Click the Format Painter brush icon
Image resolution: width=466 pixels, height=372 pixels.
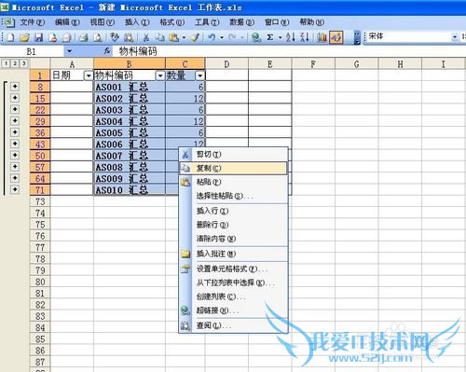click(195, 37)
